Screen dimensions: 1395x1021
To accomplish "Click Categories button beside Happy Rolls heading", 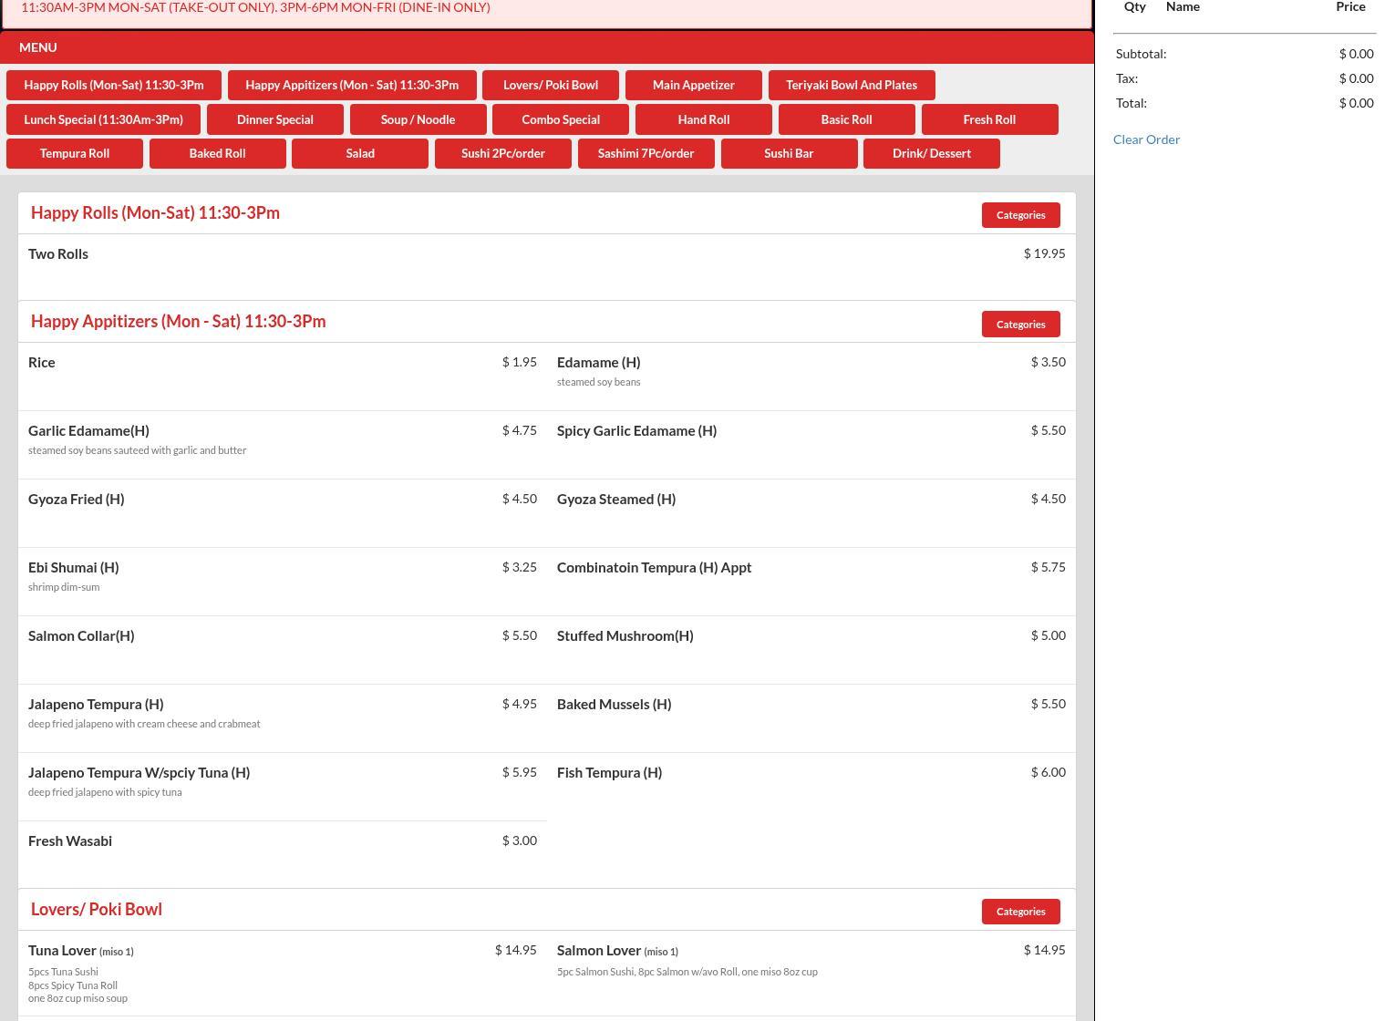I will click(x=1020, y=215).
